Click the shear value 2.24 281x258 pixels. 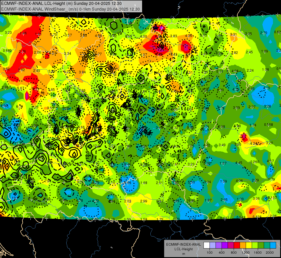250,71
